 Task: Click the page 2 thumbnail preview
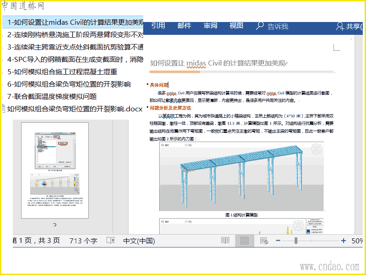coord(55,170)
